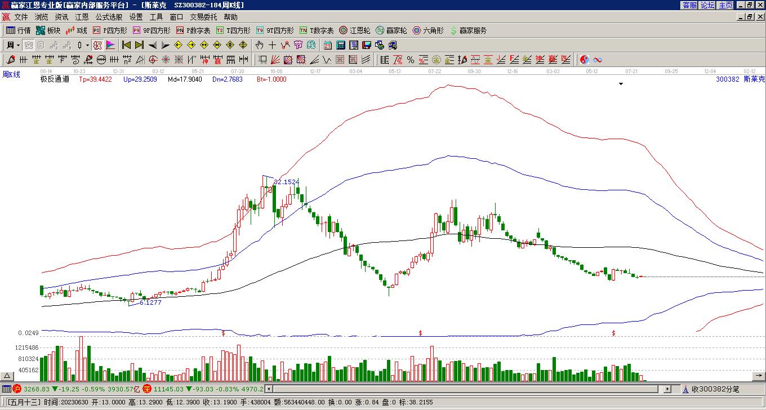
Task: Open the 六角形 hexagon tool
Action: [428, 30]
